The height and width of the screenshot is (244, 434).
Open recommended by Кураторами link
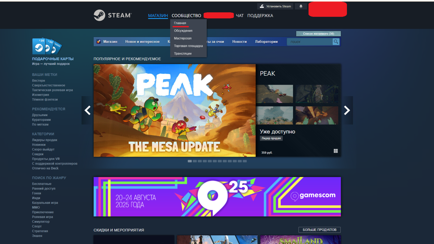[41, 120]
